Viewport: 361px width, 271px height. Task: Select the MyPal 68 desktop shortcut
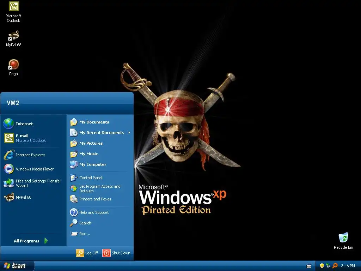pyautogui.click(x=13, y=39)
